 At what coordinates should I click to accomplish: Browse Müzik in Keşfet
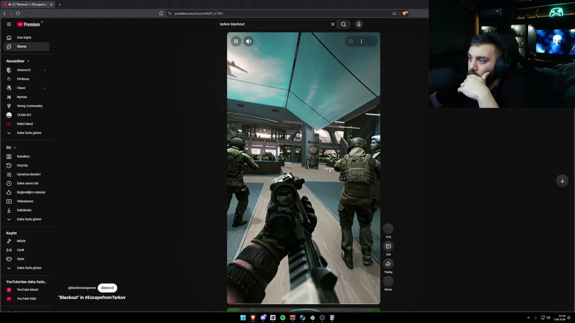point(27,241)
